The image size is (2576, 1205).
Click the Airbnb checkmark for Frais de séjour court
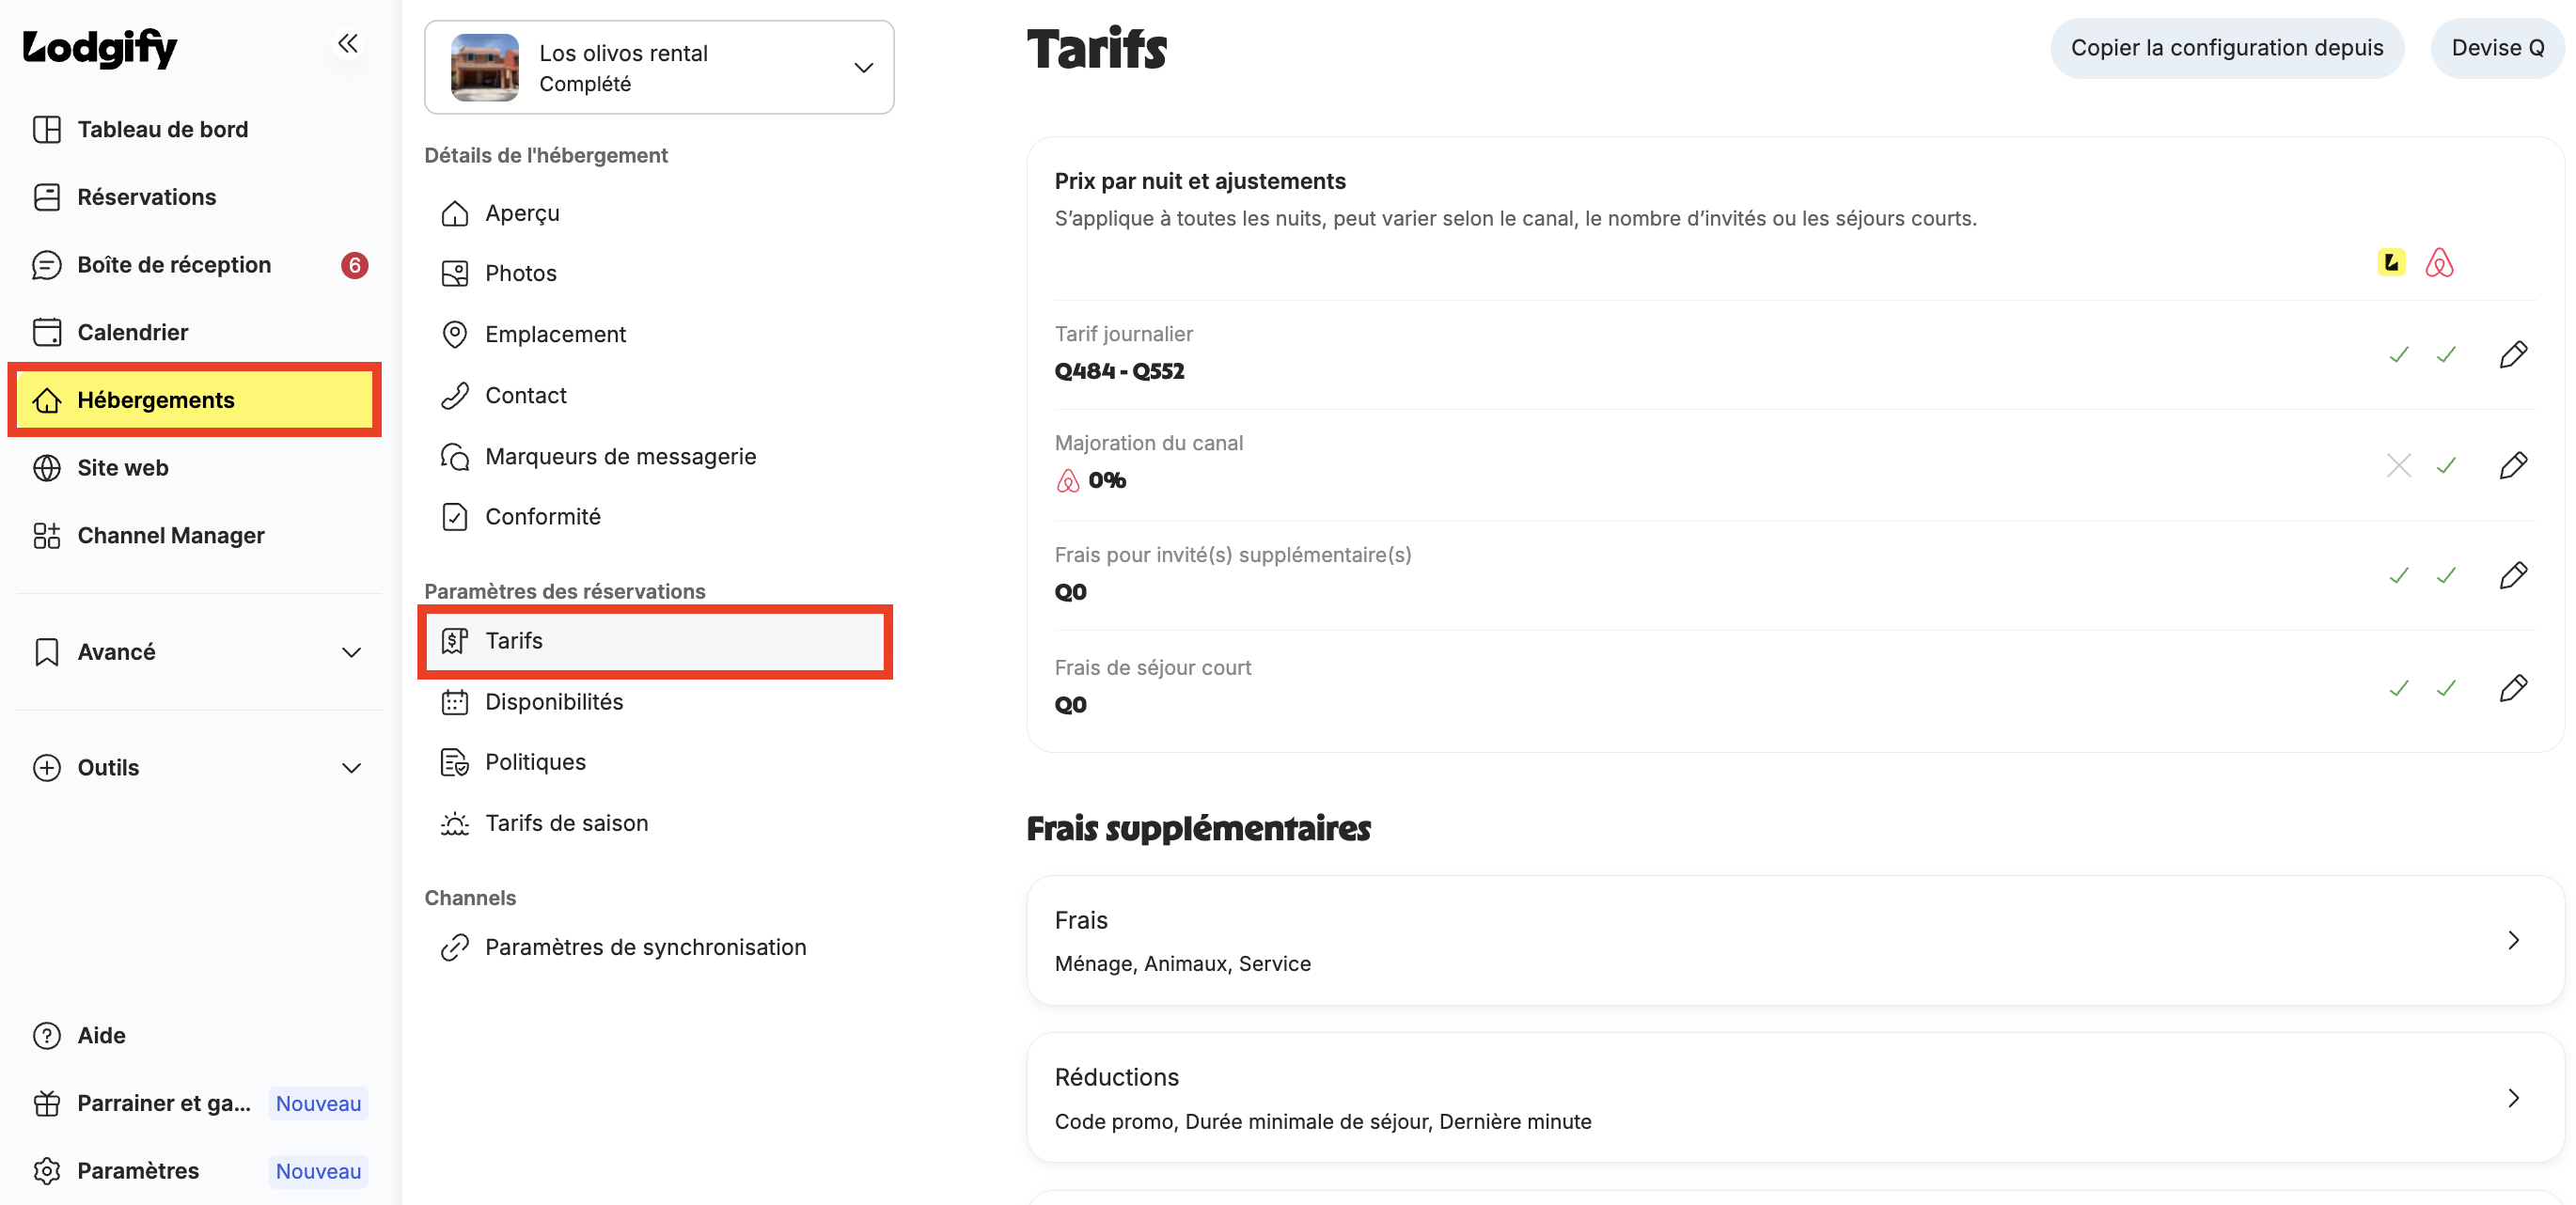[2446, 688]
